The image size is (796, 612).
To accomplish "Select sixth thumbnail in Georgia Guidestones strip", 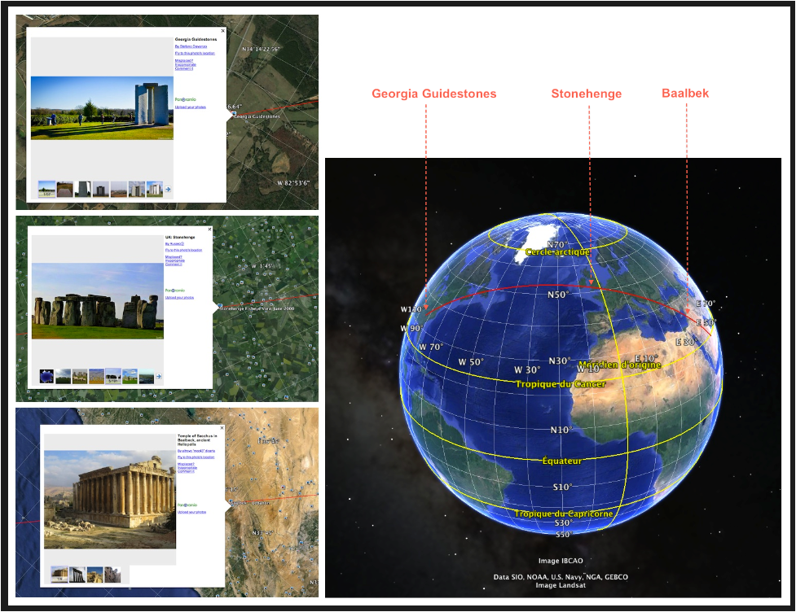I will (137, 189).
